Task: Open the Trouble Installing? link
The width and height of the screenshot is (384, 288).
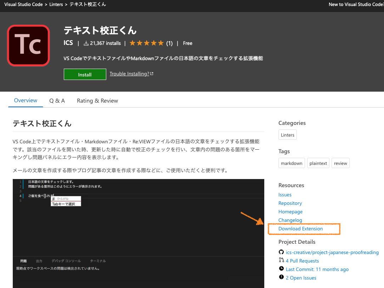Action: click(x=129, y=74)
